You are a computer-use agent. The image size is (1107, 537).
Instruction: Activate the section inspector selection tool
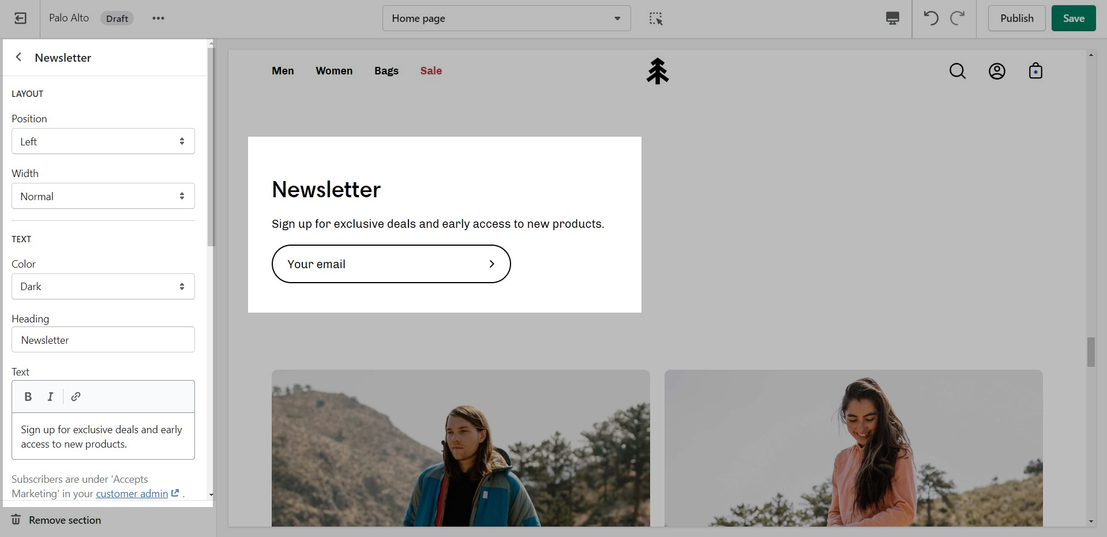coord(656,18)
